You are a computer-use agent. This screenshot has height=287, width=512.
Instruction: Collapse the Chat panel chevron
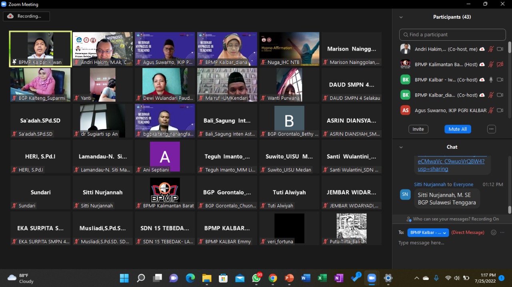click(401, 147)
